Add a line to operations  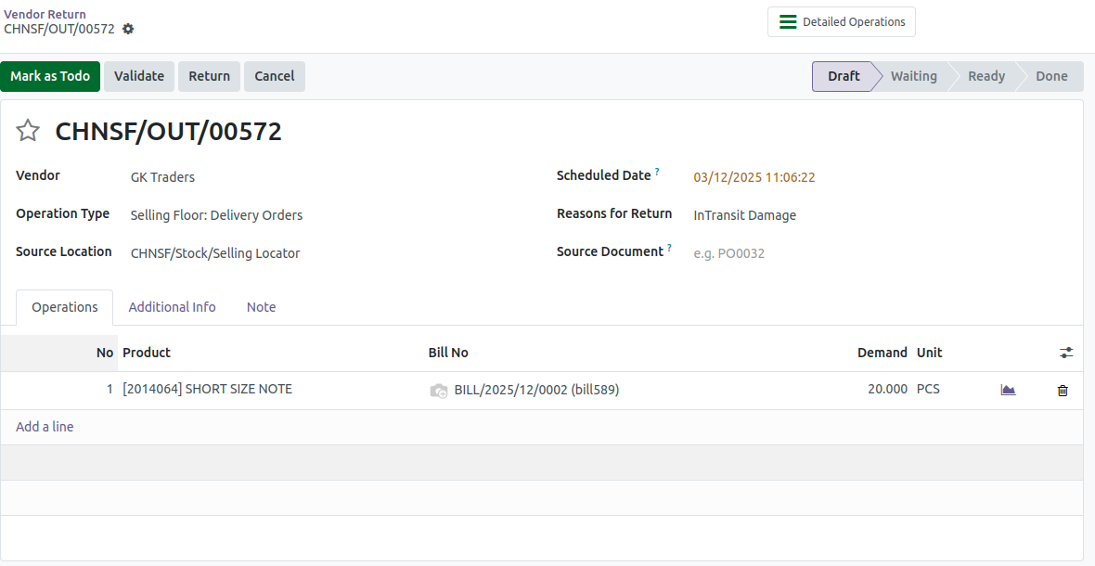point(45,427)
